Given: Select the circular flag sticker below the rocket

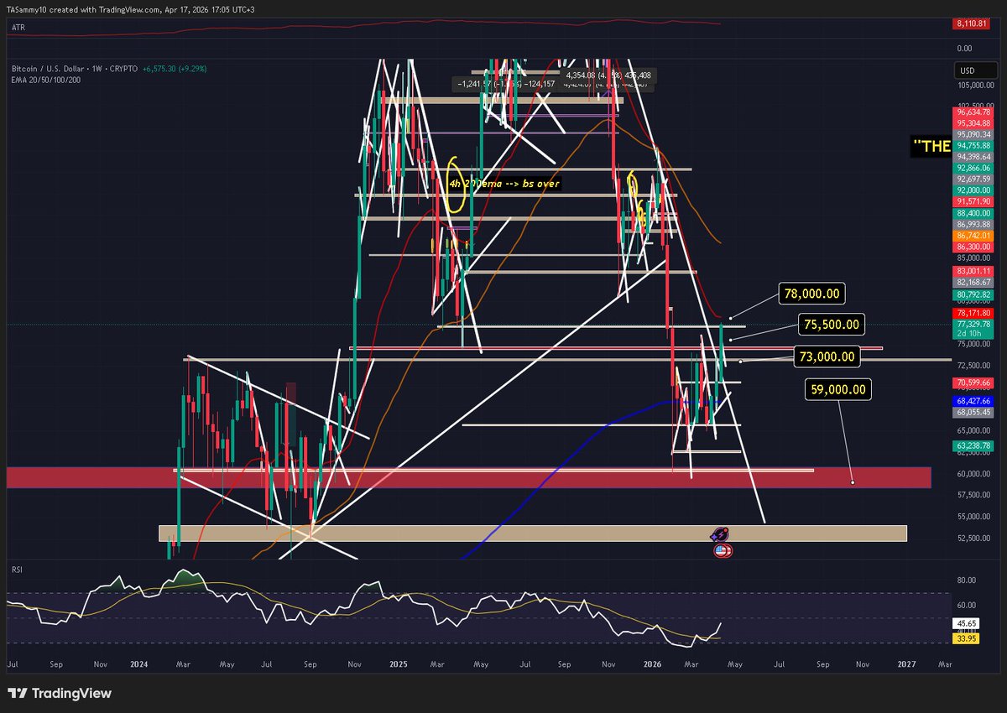Looking at the screenshot, I should click(722, 551).
